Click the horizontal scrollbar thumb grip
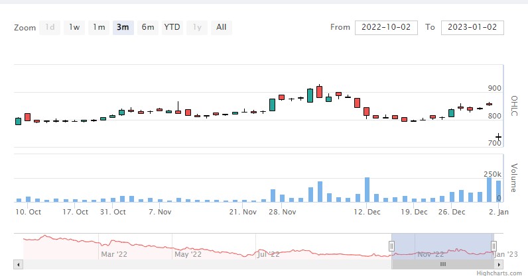The height and width of the screenshot is (276, 528). pos(443,264)
